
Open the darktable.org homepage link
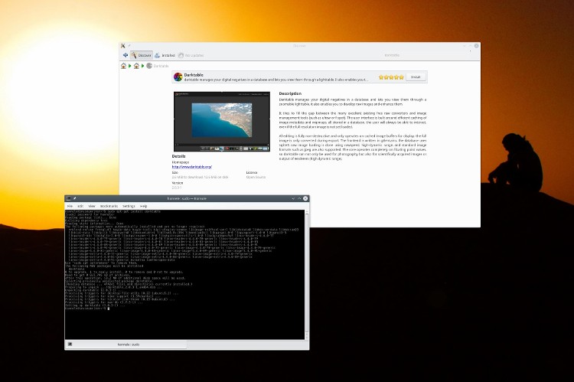point(192,167)
